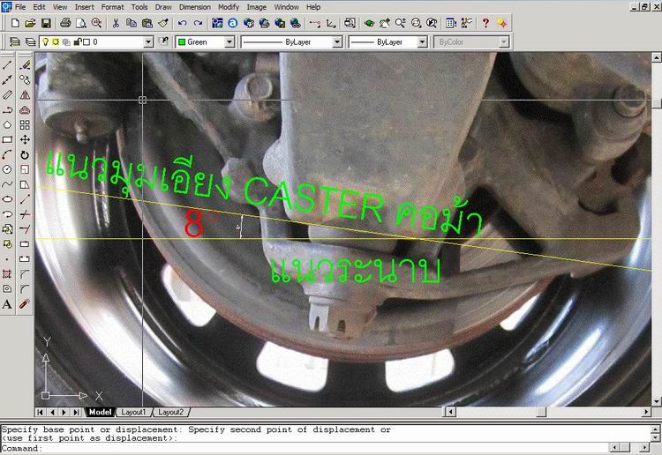Click the Undo arrow icon

(x=183, y=23)
